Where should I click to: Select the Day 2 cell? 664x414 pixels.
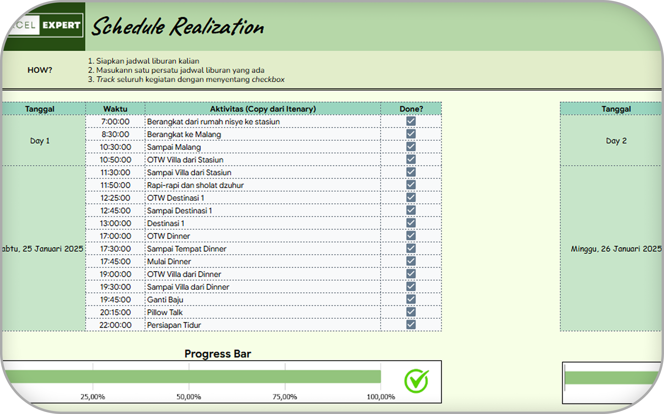click(x=616, y=141)
